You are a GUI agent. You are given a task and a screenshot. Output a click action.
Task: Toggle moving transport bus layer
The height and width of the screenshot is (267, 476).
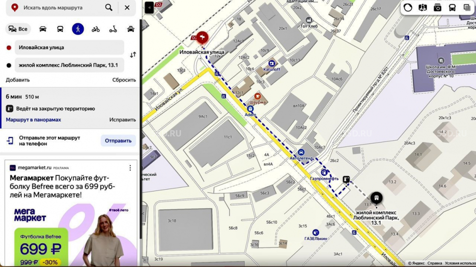(x=452, y=8)
